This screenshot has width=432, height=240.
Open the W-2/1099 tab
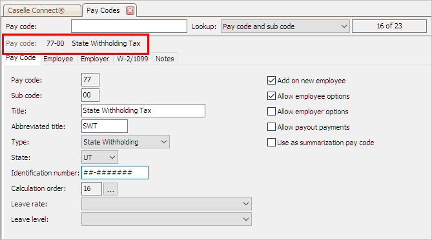(x=132, y=59)
